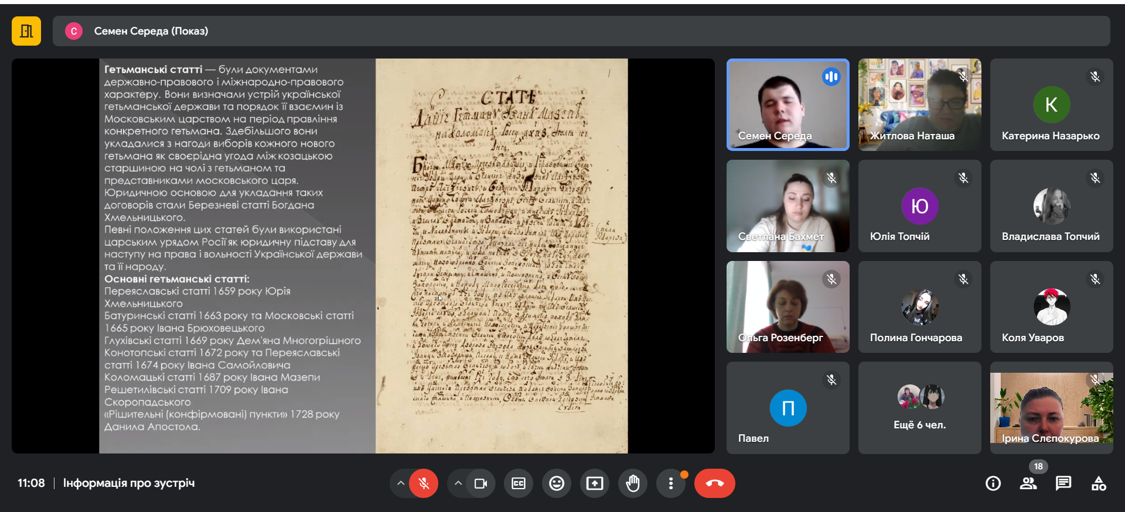Unmute the microphone with red mic button
Image resolution: width=1125 pixels, height=512 pixels.
tap(424, 483)
